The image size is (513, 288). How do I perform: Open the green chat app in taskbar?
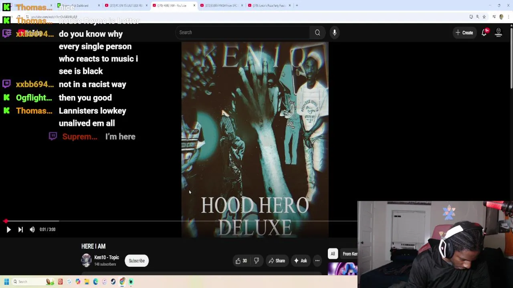[x=131, y=282]
